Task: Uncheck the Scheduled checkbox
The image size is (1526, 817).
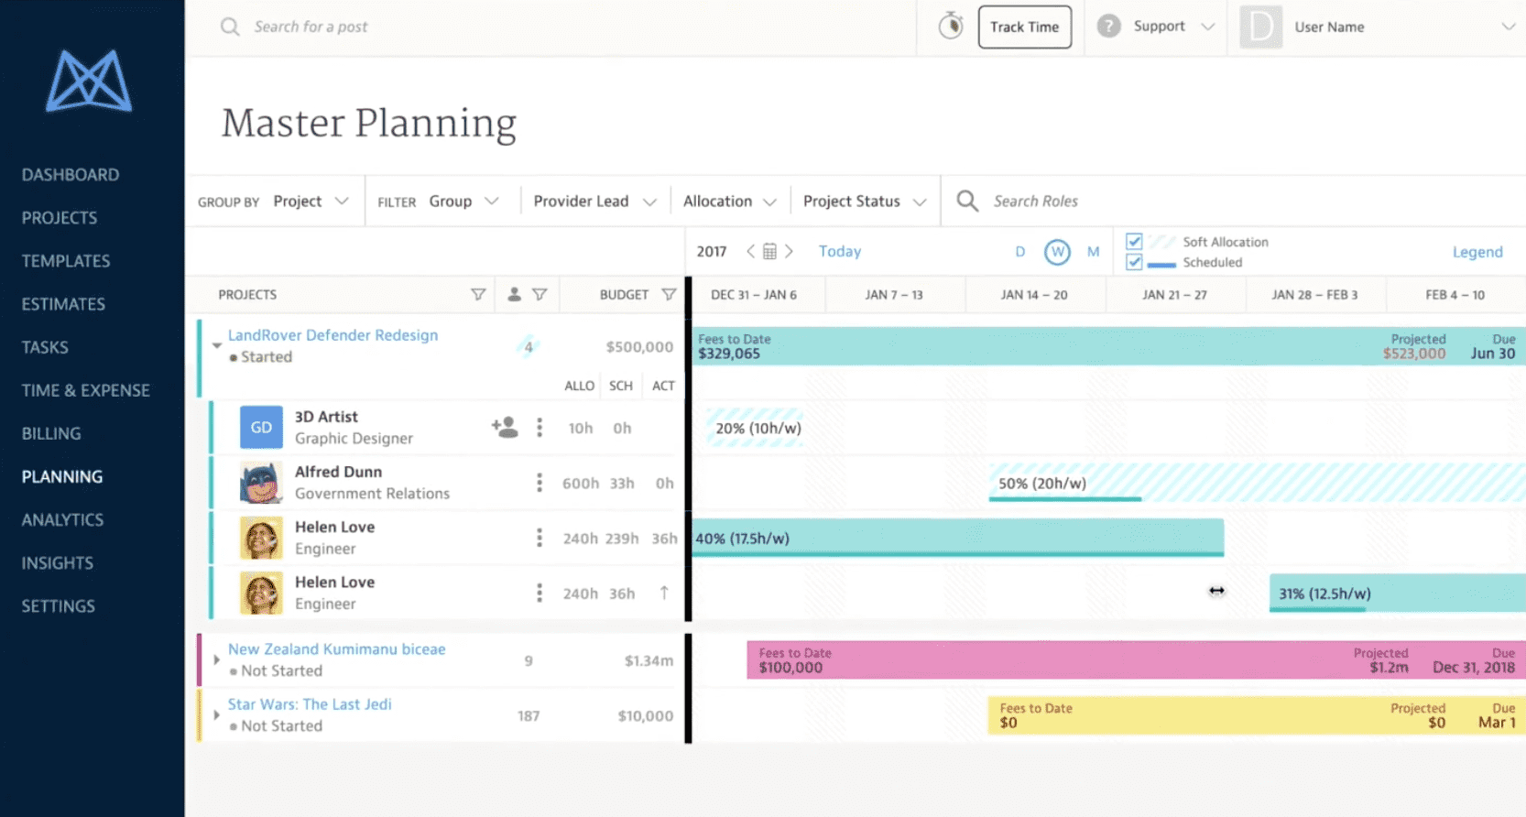Action: point(1134,262)
